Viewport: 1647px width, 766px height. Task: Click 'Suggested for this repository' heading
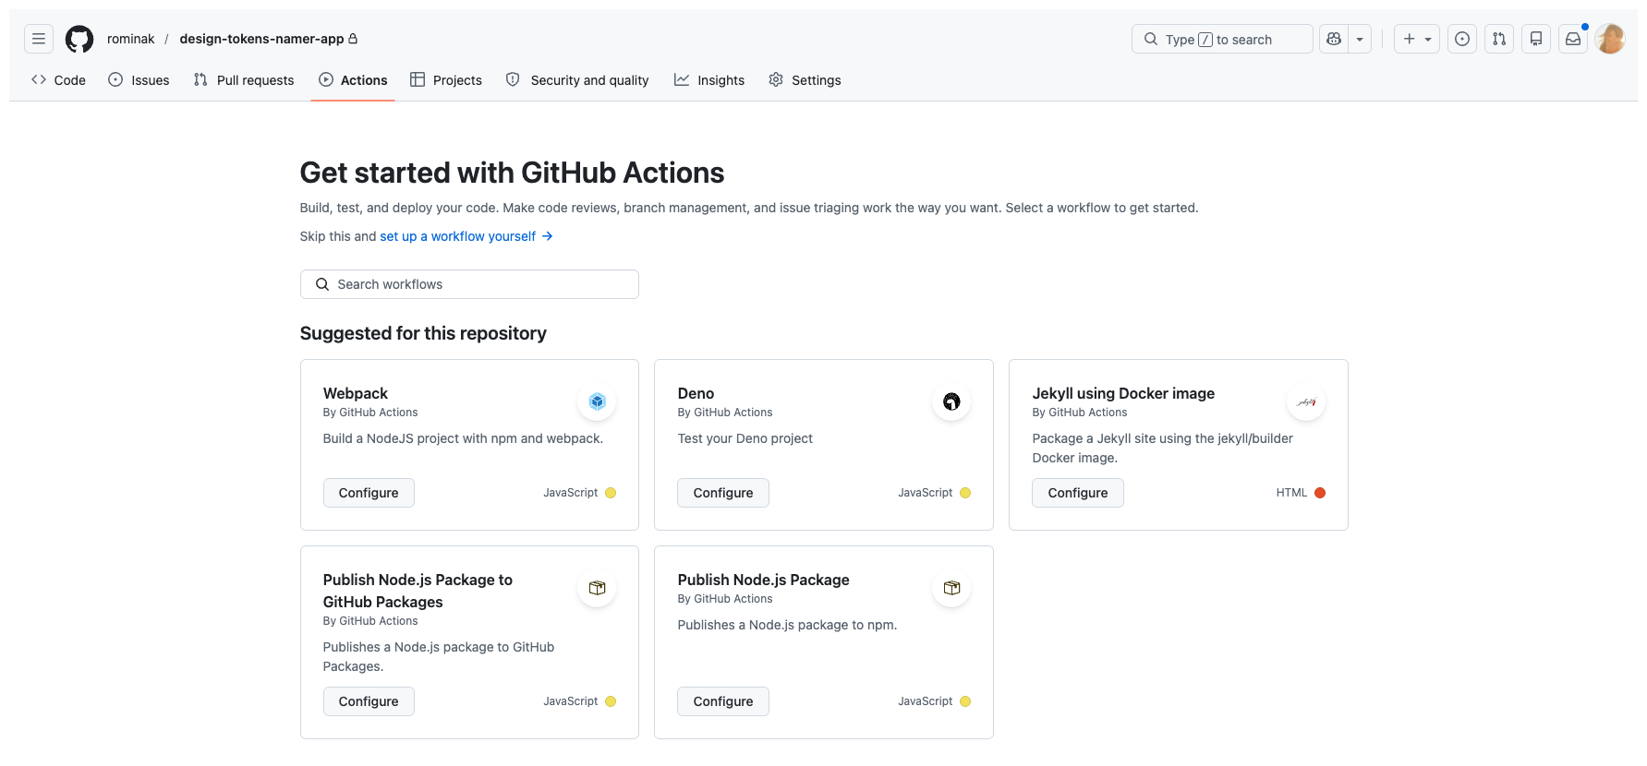[x=423, y=333]
